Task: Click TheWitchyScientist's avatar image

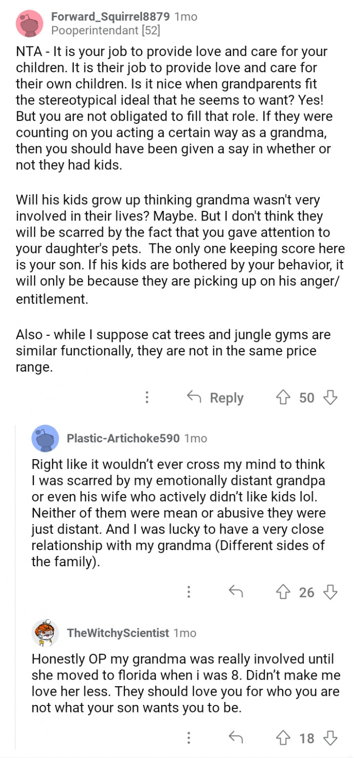Action: point(45,633)
